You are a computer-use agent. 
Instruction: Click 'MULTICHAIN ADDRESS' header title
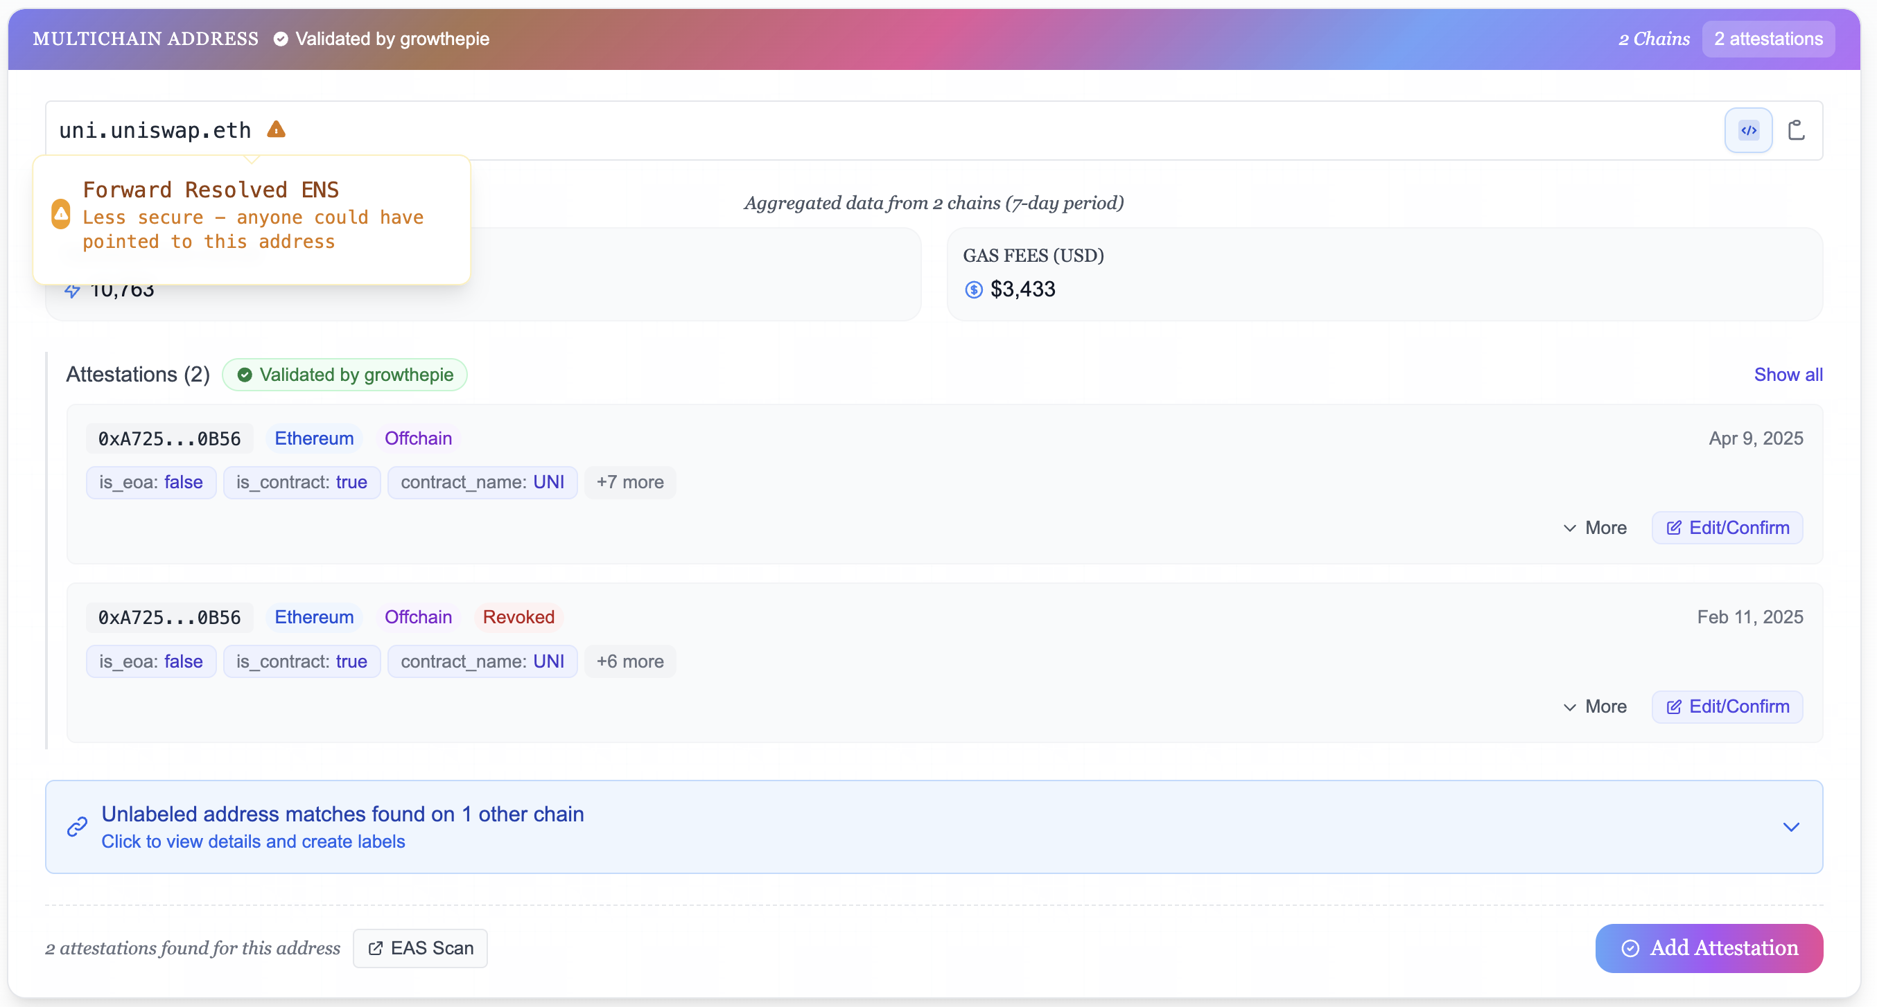pyautogui.click(x=146, y=39)
